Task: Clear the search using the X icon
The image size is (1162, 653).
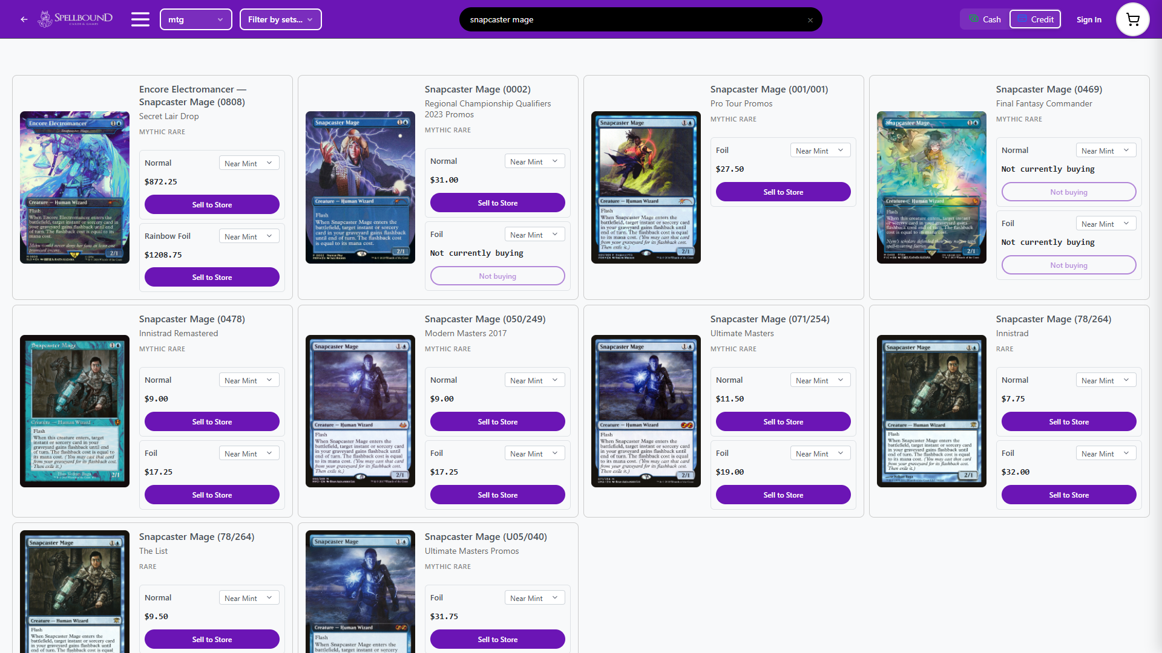Action: click(x=810, y=19)
